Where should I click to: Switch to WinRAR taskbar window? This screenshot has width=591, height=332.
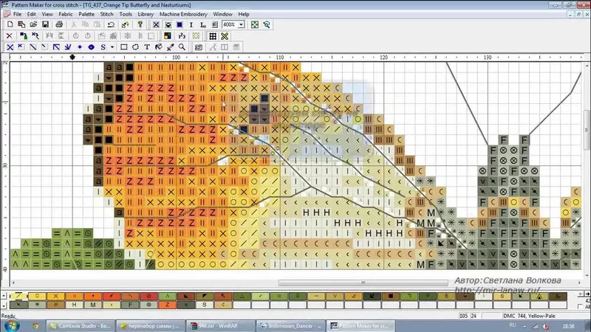220,326
